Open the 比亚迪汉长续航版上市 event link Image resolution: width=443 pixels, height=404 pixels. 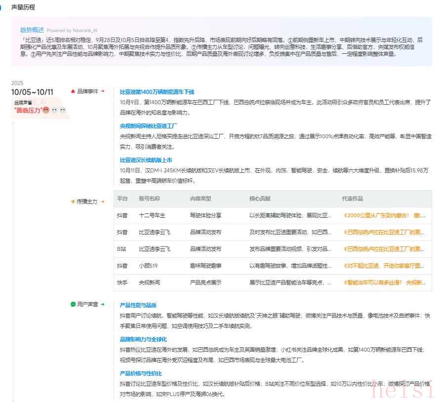point(146,160)
